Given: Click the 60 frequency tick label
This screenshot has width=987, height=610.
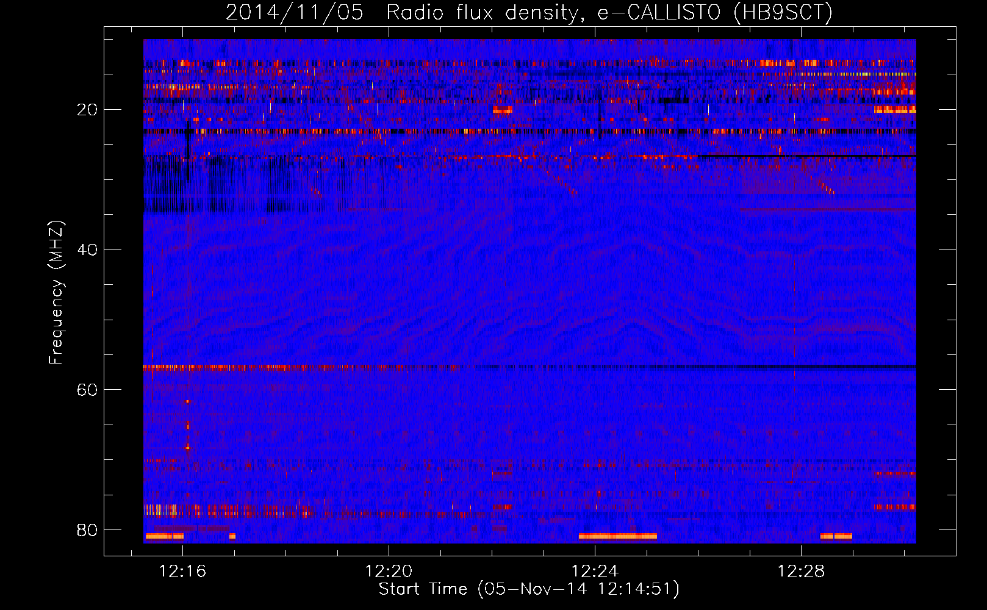Looking at the screenshot, I should point(87,389).
